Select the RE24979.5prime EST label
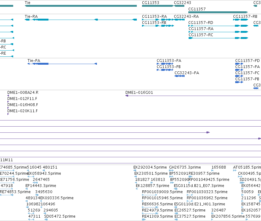Image resolution: width=261 pixels, height=221 pixels. coord(157,210)
